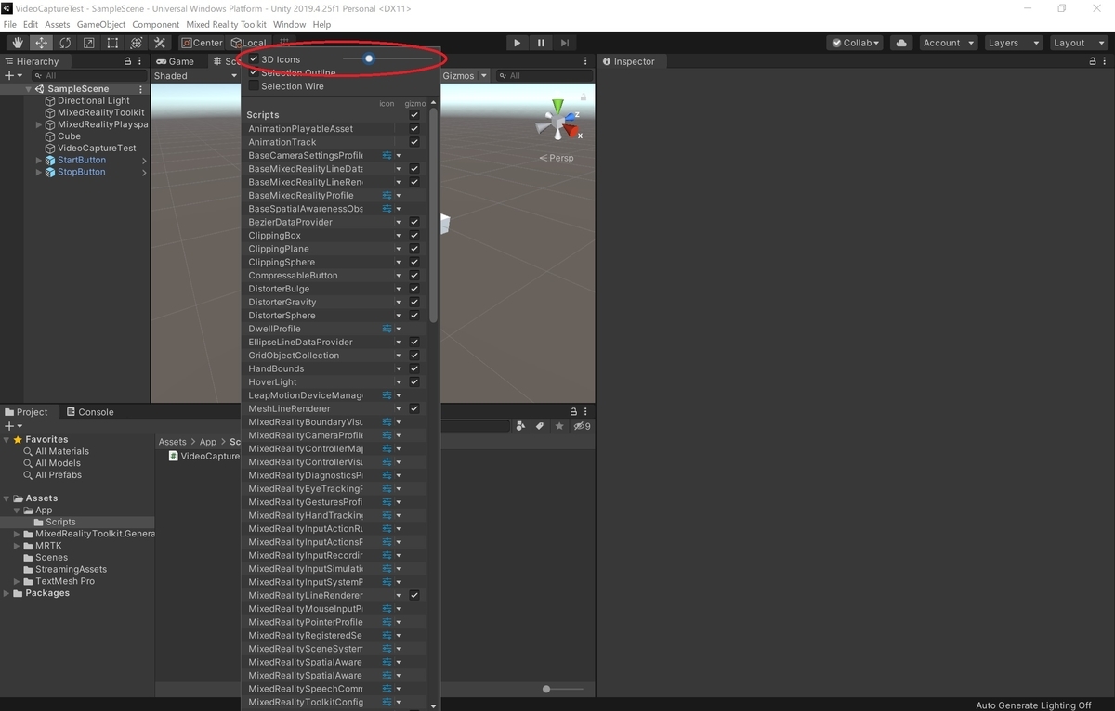Open the File menu

click(10, 24)
